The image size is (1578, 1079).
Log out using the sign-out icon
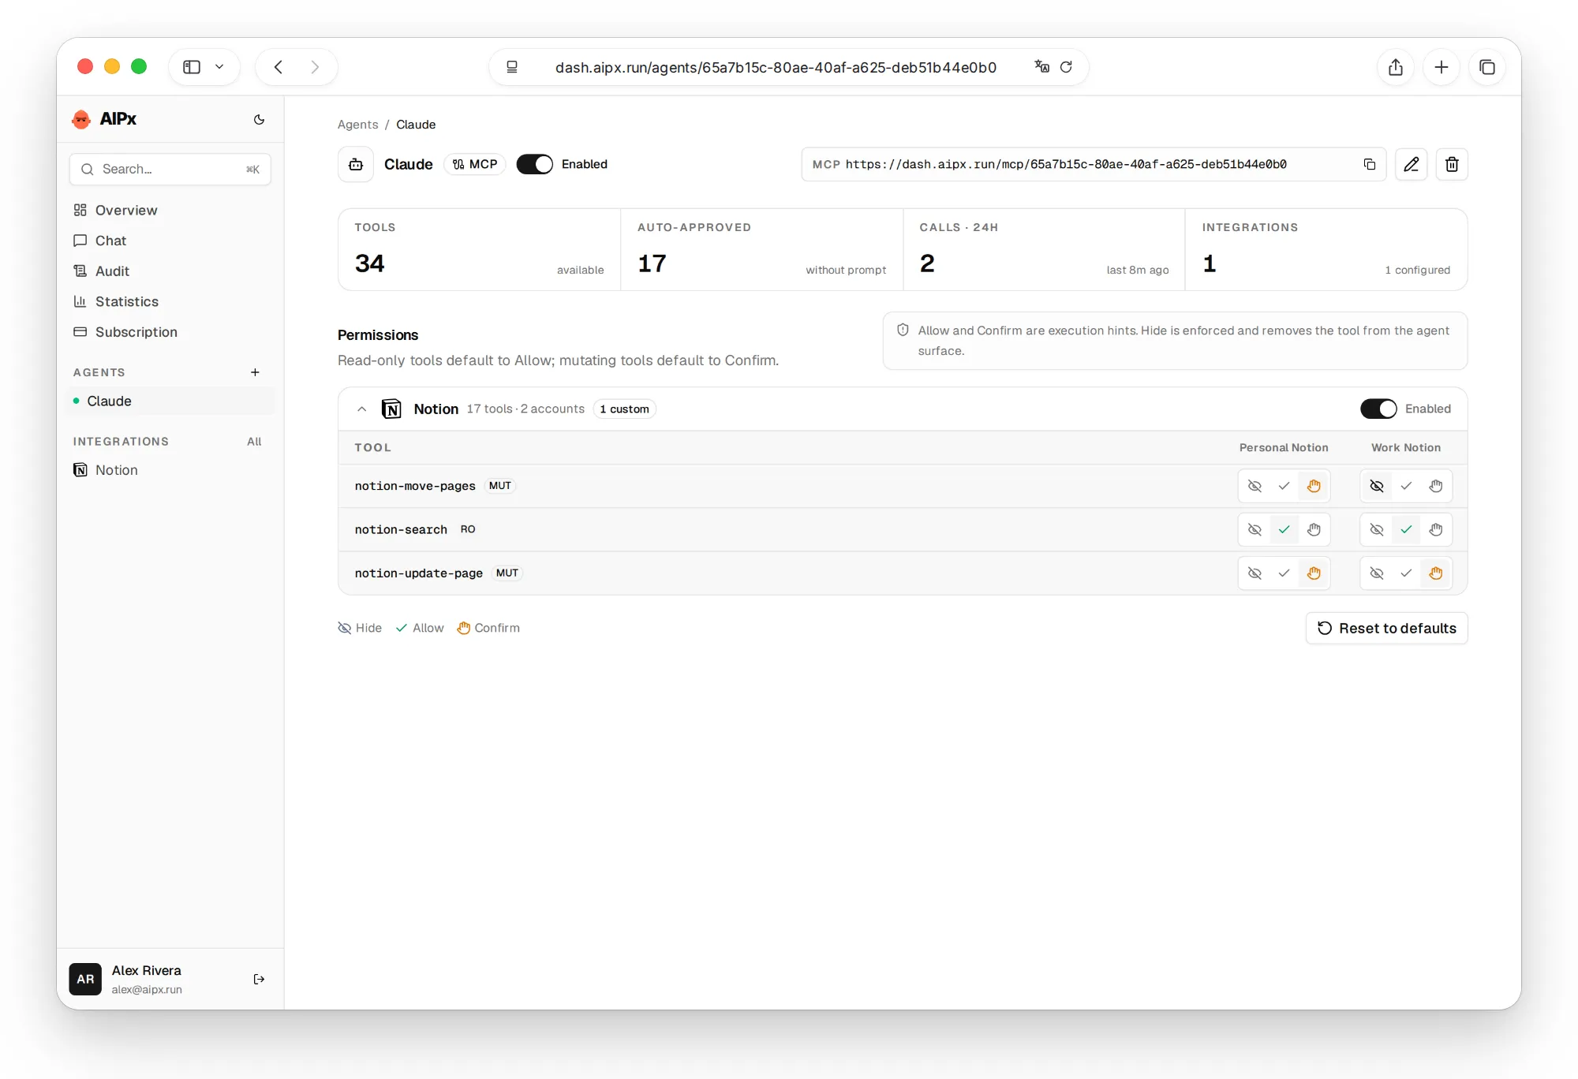pos(259,979)
